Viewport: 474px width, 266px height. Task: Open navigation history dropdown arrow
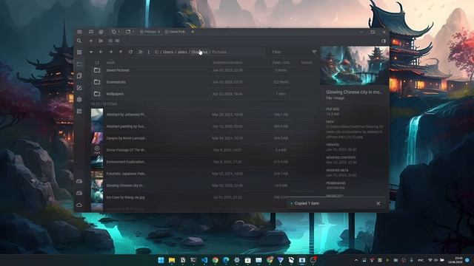coord(91,52)
